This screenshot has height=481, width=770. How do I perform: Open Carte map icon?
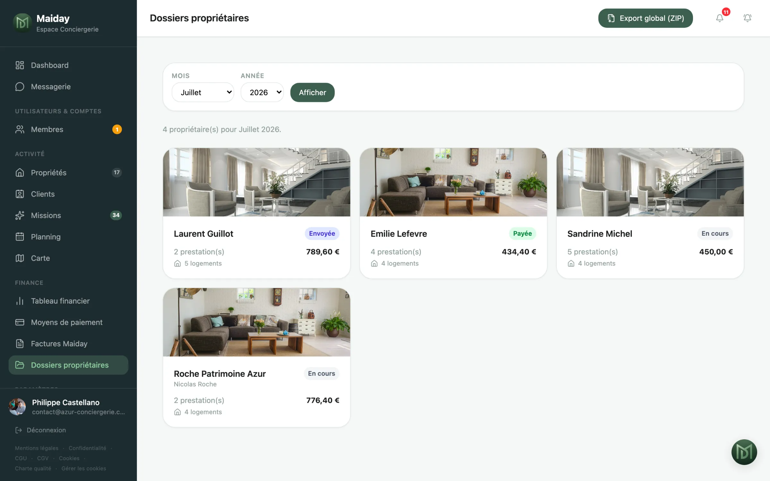pyautogui.click(x=20, y=258)
